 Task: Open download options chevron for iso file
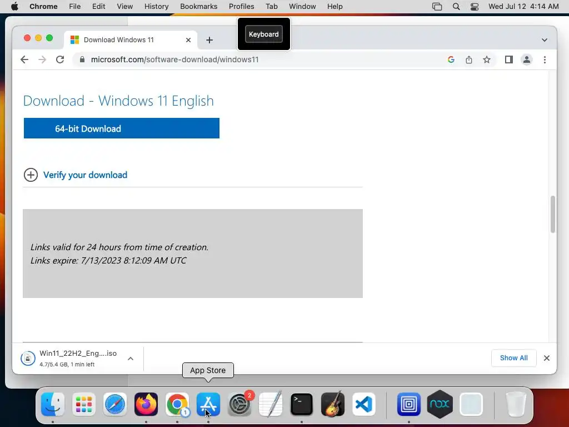point(131,359)
